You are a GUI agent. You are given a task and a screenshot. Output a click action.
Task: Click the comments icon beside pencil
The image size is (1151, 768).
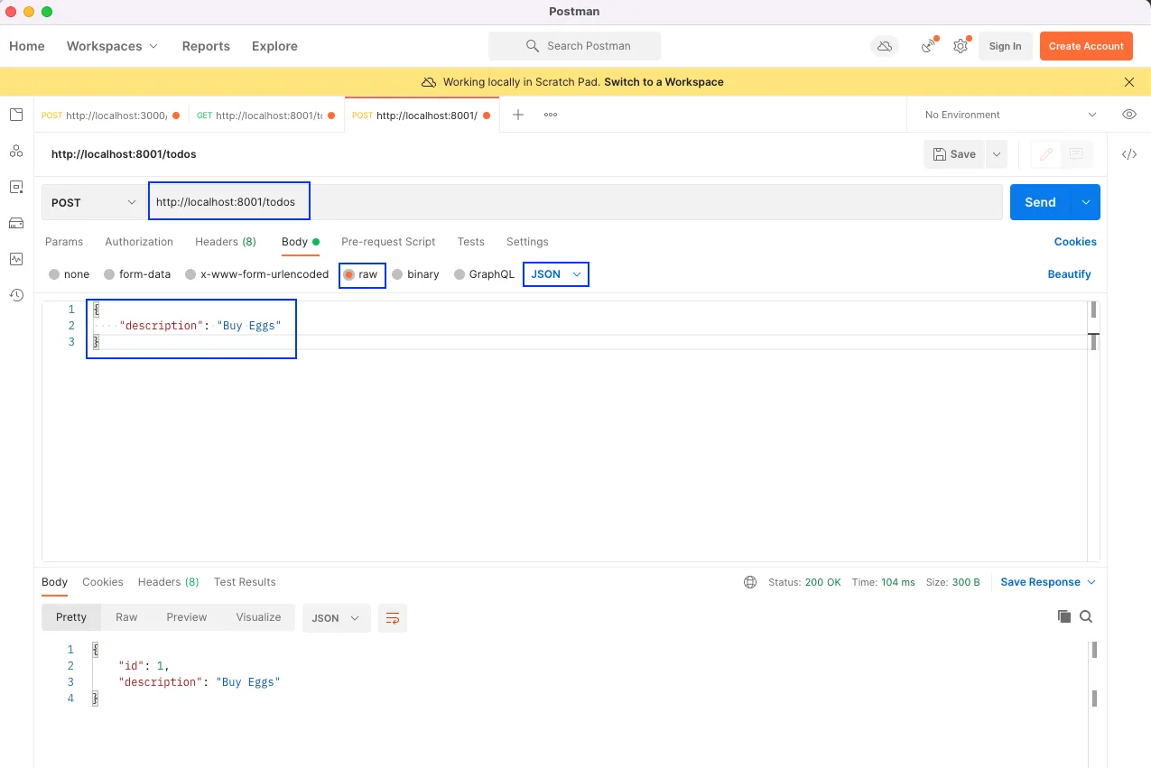coord(1076,154)
